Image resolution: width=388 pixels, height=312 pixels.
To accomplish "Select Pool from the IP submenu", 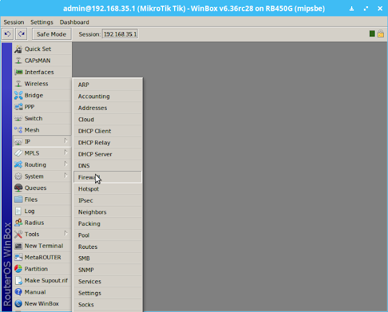I will tap(108, 235).
